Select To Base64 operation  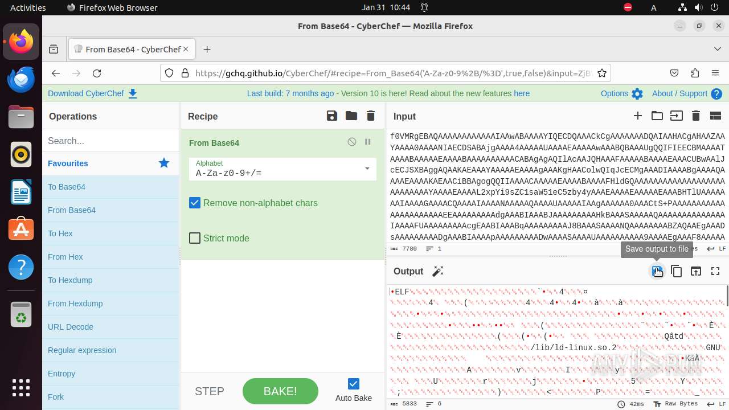pyautogui.click(x=110, y=187)
